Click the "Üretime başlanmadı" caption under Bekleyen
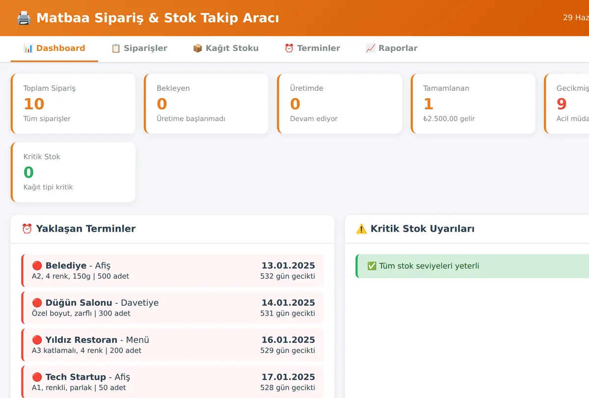Image resolution: width=589 pixels, height=398 pixels. tap(191, 119)
